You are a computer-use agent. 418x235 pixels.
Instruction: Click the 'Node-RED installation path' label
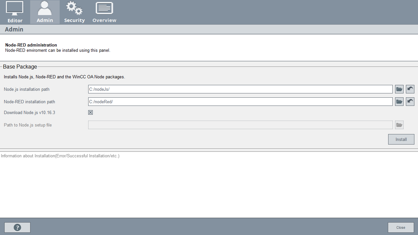tap(30, 102)
